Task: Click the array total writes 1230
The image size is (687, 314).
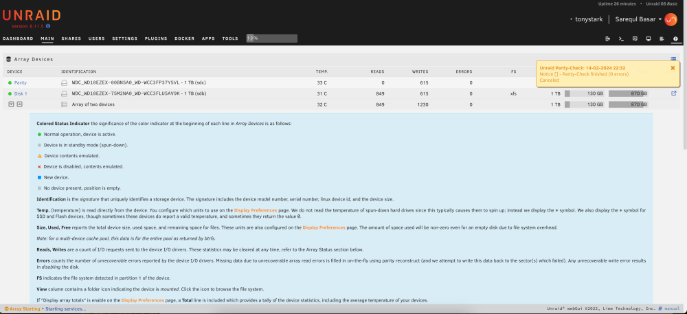Action: coord(423,104)
